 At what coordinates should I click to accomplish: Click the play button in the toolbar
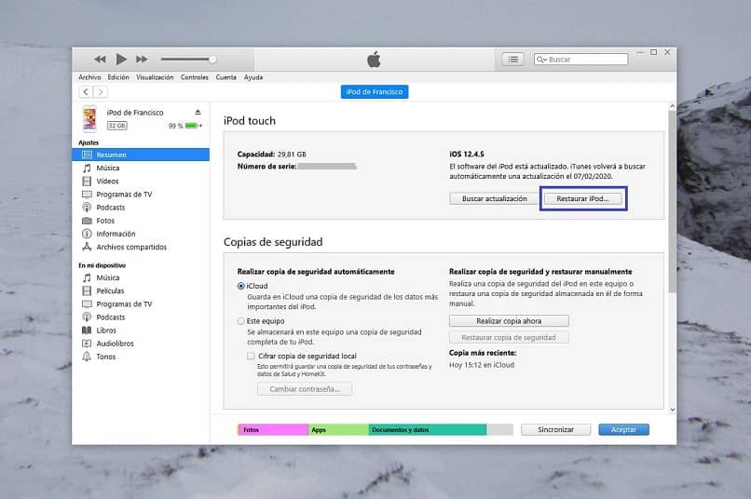tap(121, 60)
